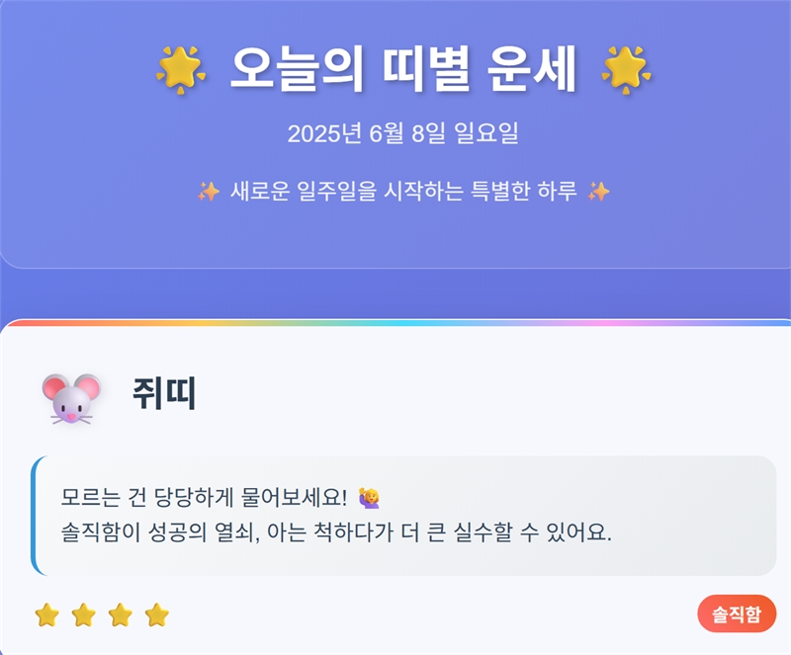
Task: Click the 오늘의 띠별 운세 title
Action: click(402, 69)
